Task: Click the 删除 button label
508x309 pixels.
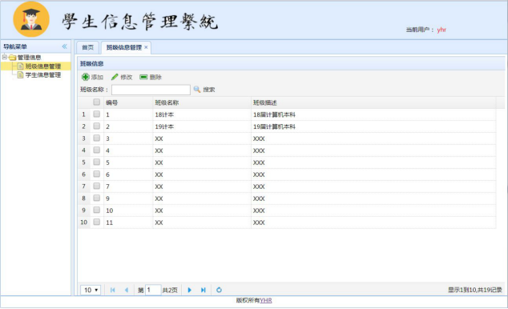Action: point(155,78)
